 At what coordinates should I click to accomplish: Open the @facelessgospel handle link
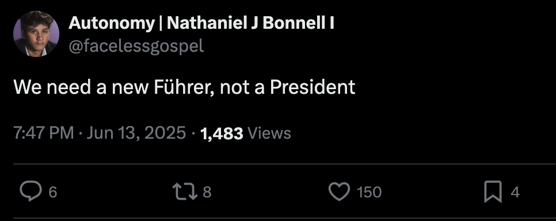[136, 46]
